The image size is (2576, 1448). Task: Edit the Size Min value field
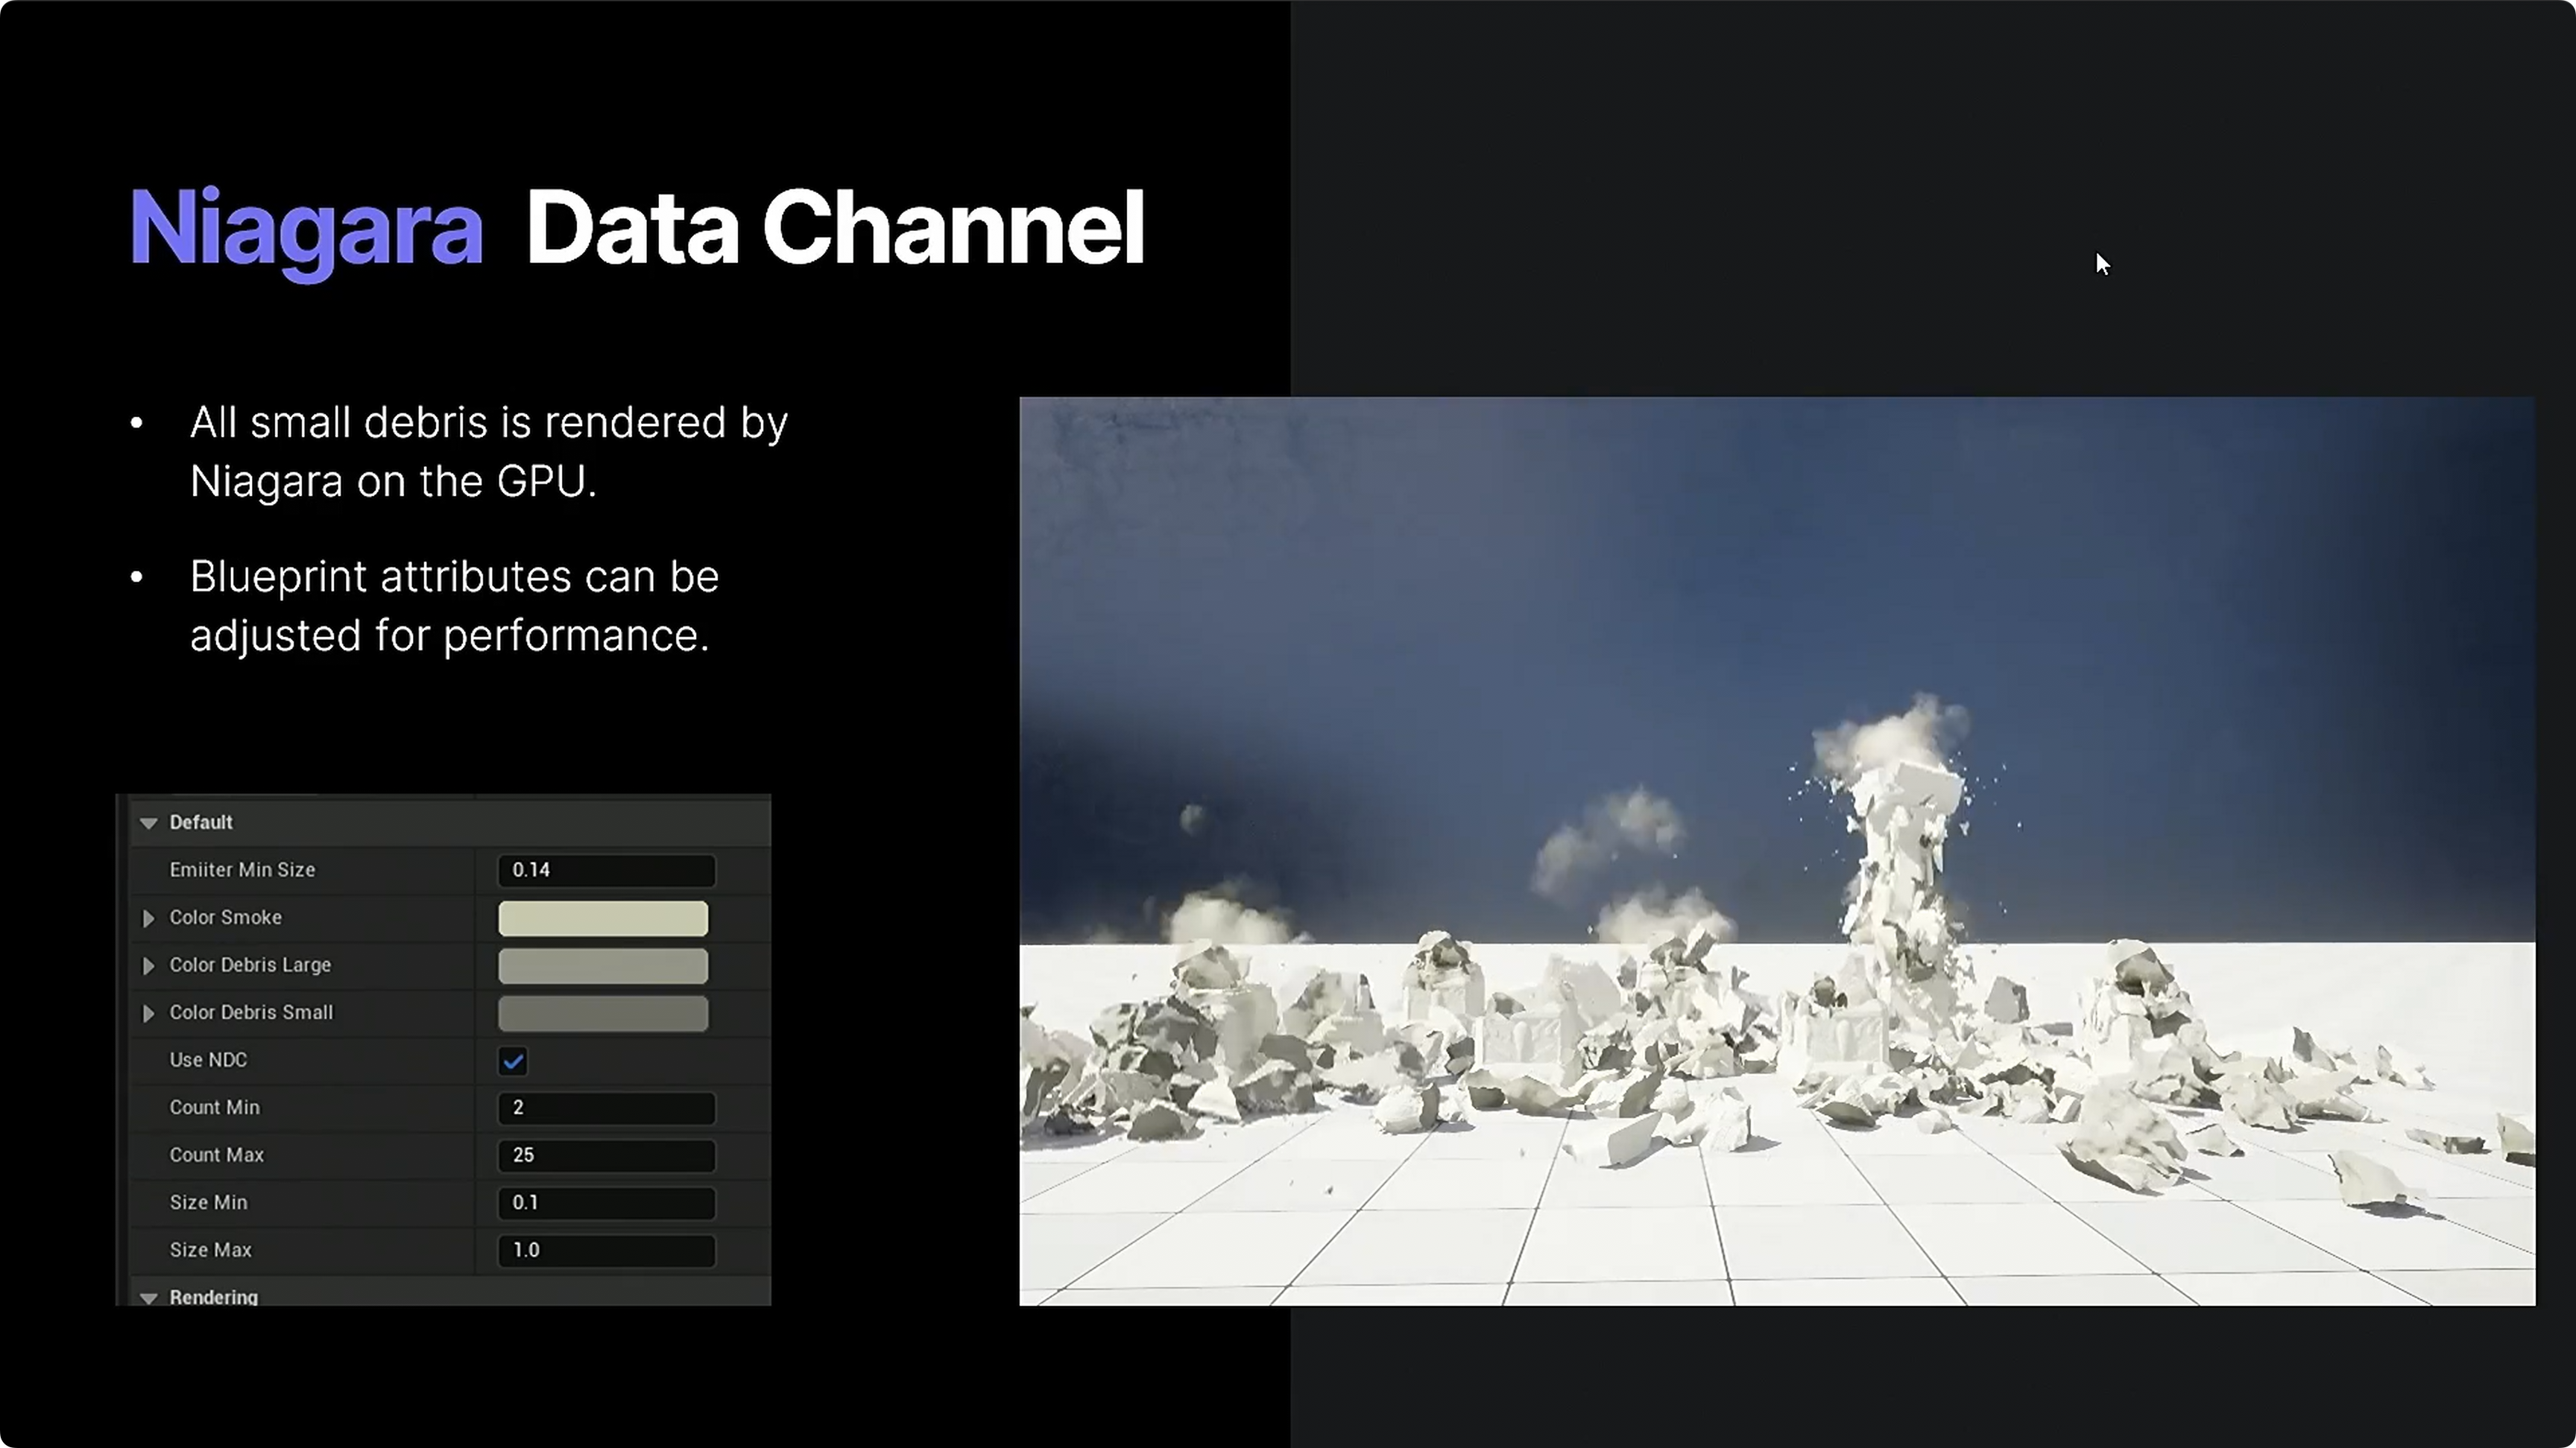[606, 1202]
